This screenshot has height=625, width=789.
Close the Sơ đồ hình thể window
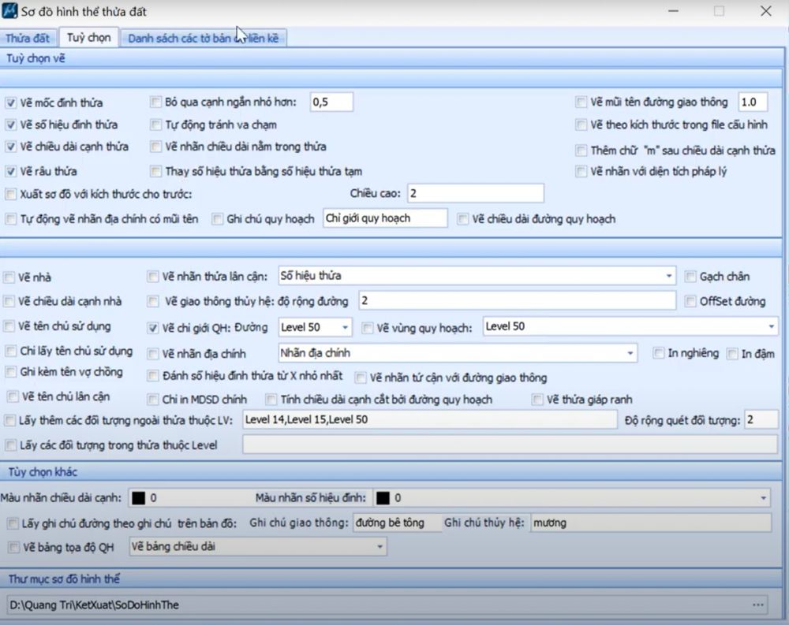[765, 11]
